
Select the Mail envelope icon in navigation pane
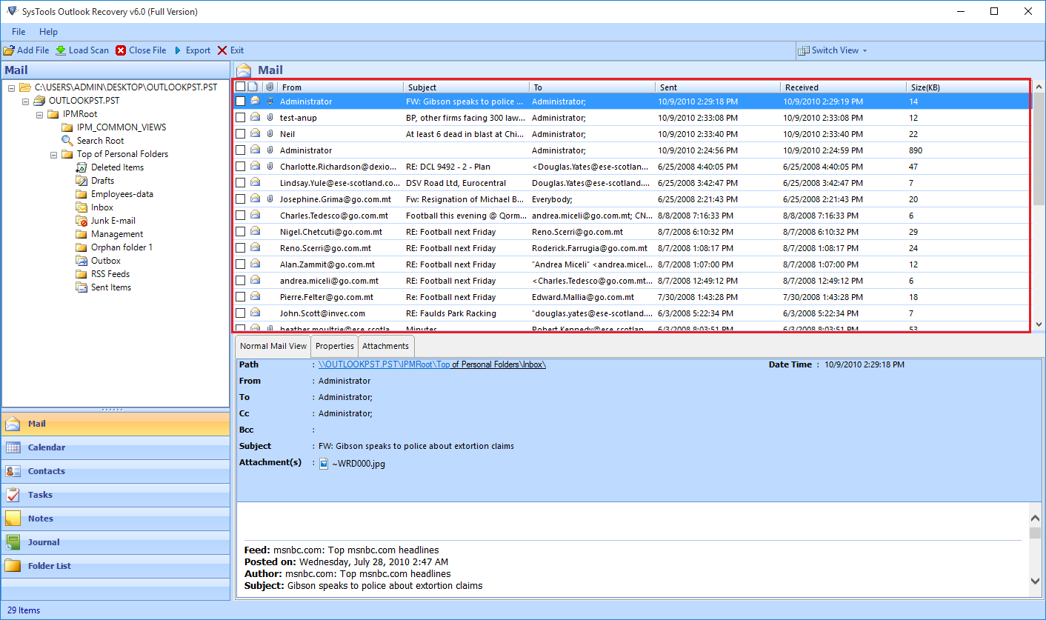[x=13, y=424]
